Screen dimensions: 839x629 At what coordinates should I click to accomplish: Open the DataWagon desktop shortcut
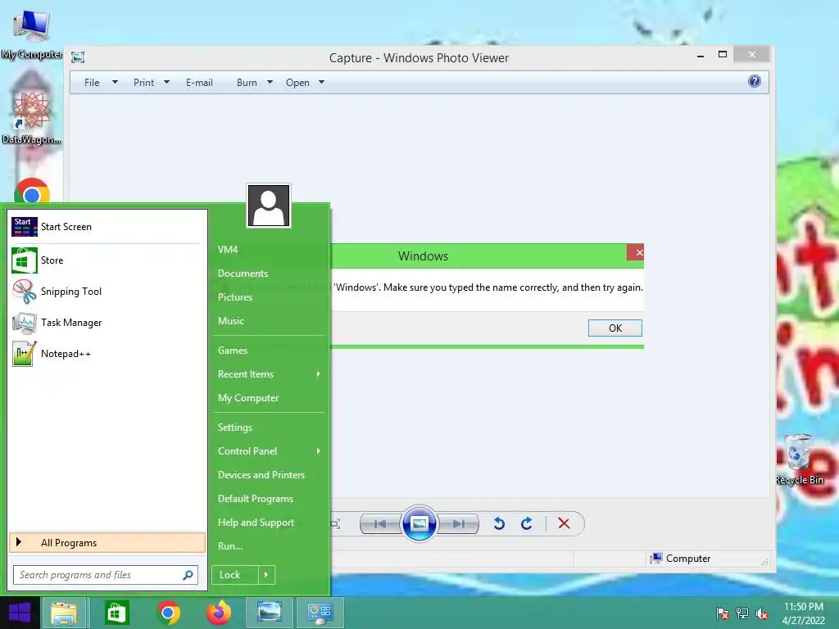pos(32,118)
